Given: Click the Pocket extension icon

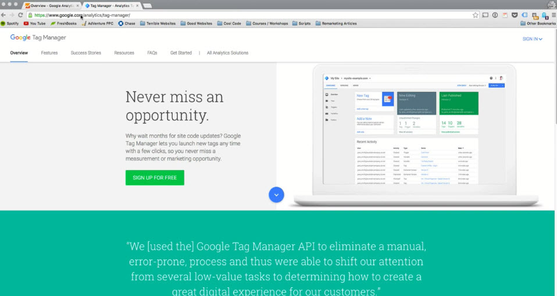Looking at the screenshot, I should coord(515,15).
